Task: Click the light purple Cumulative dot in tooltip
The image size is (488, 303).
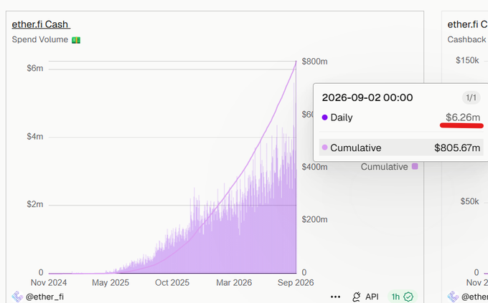Action: coord(324,148)
